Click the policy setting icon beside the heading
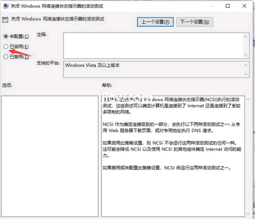The image size is (255, 219). click(x=5, y=19)
